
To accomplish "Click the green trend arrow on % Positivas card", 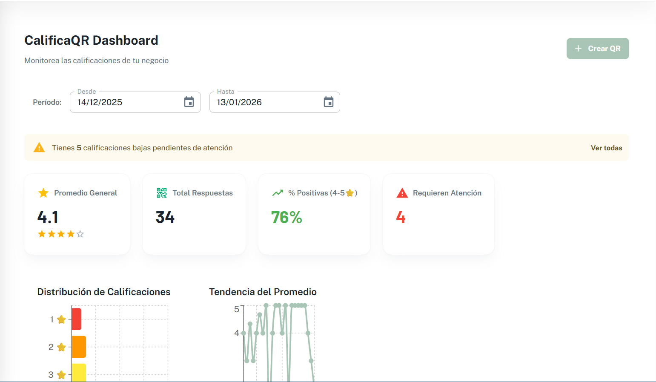I will click(x=278, y=192).
